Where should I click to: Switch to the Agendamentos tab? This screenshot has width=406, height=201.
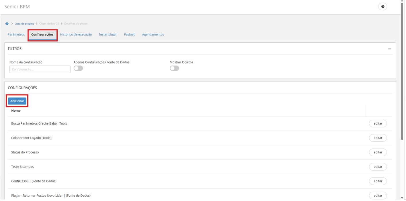pos(153,34)
